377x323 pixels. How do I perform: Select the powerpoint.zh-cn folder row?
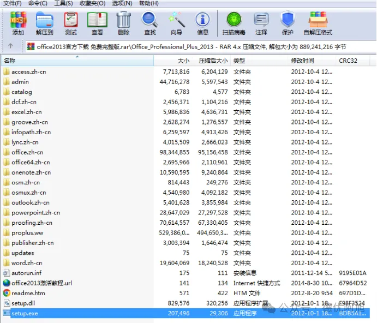pos(185,213)
